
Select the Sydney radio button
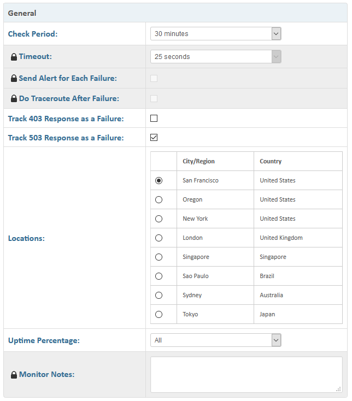[x=159, y=296]
